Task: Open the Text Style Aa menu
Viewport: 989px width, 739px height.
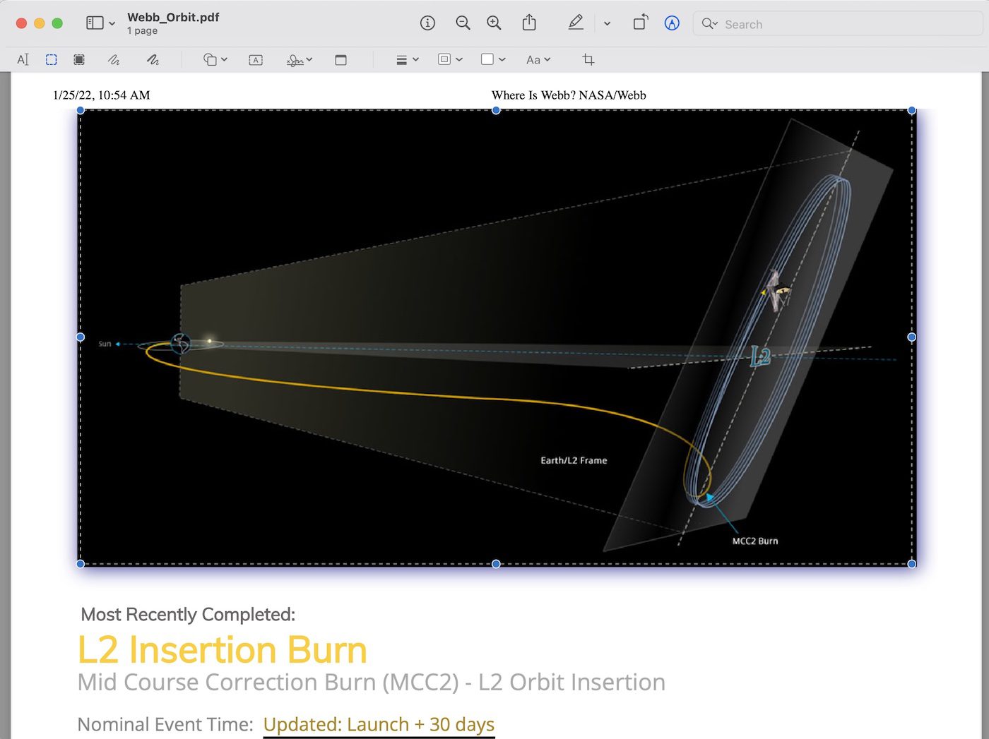Action: pyautogui.click(x=538, y=60)
